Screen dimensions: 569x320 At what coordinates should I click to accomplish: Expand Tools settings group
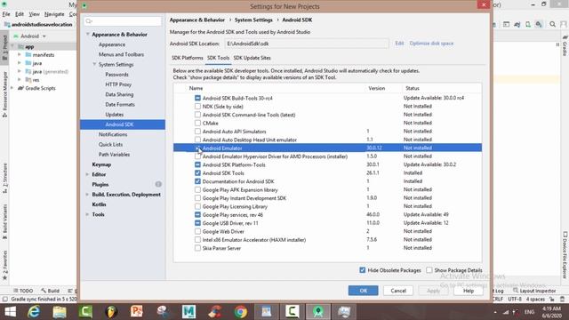87,214
